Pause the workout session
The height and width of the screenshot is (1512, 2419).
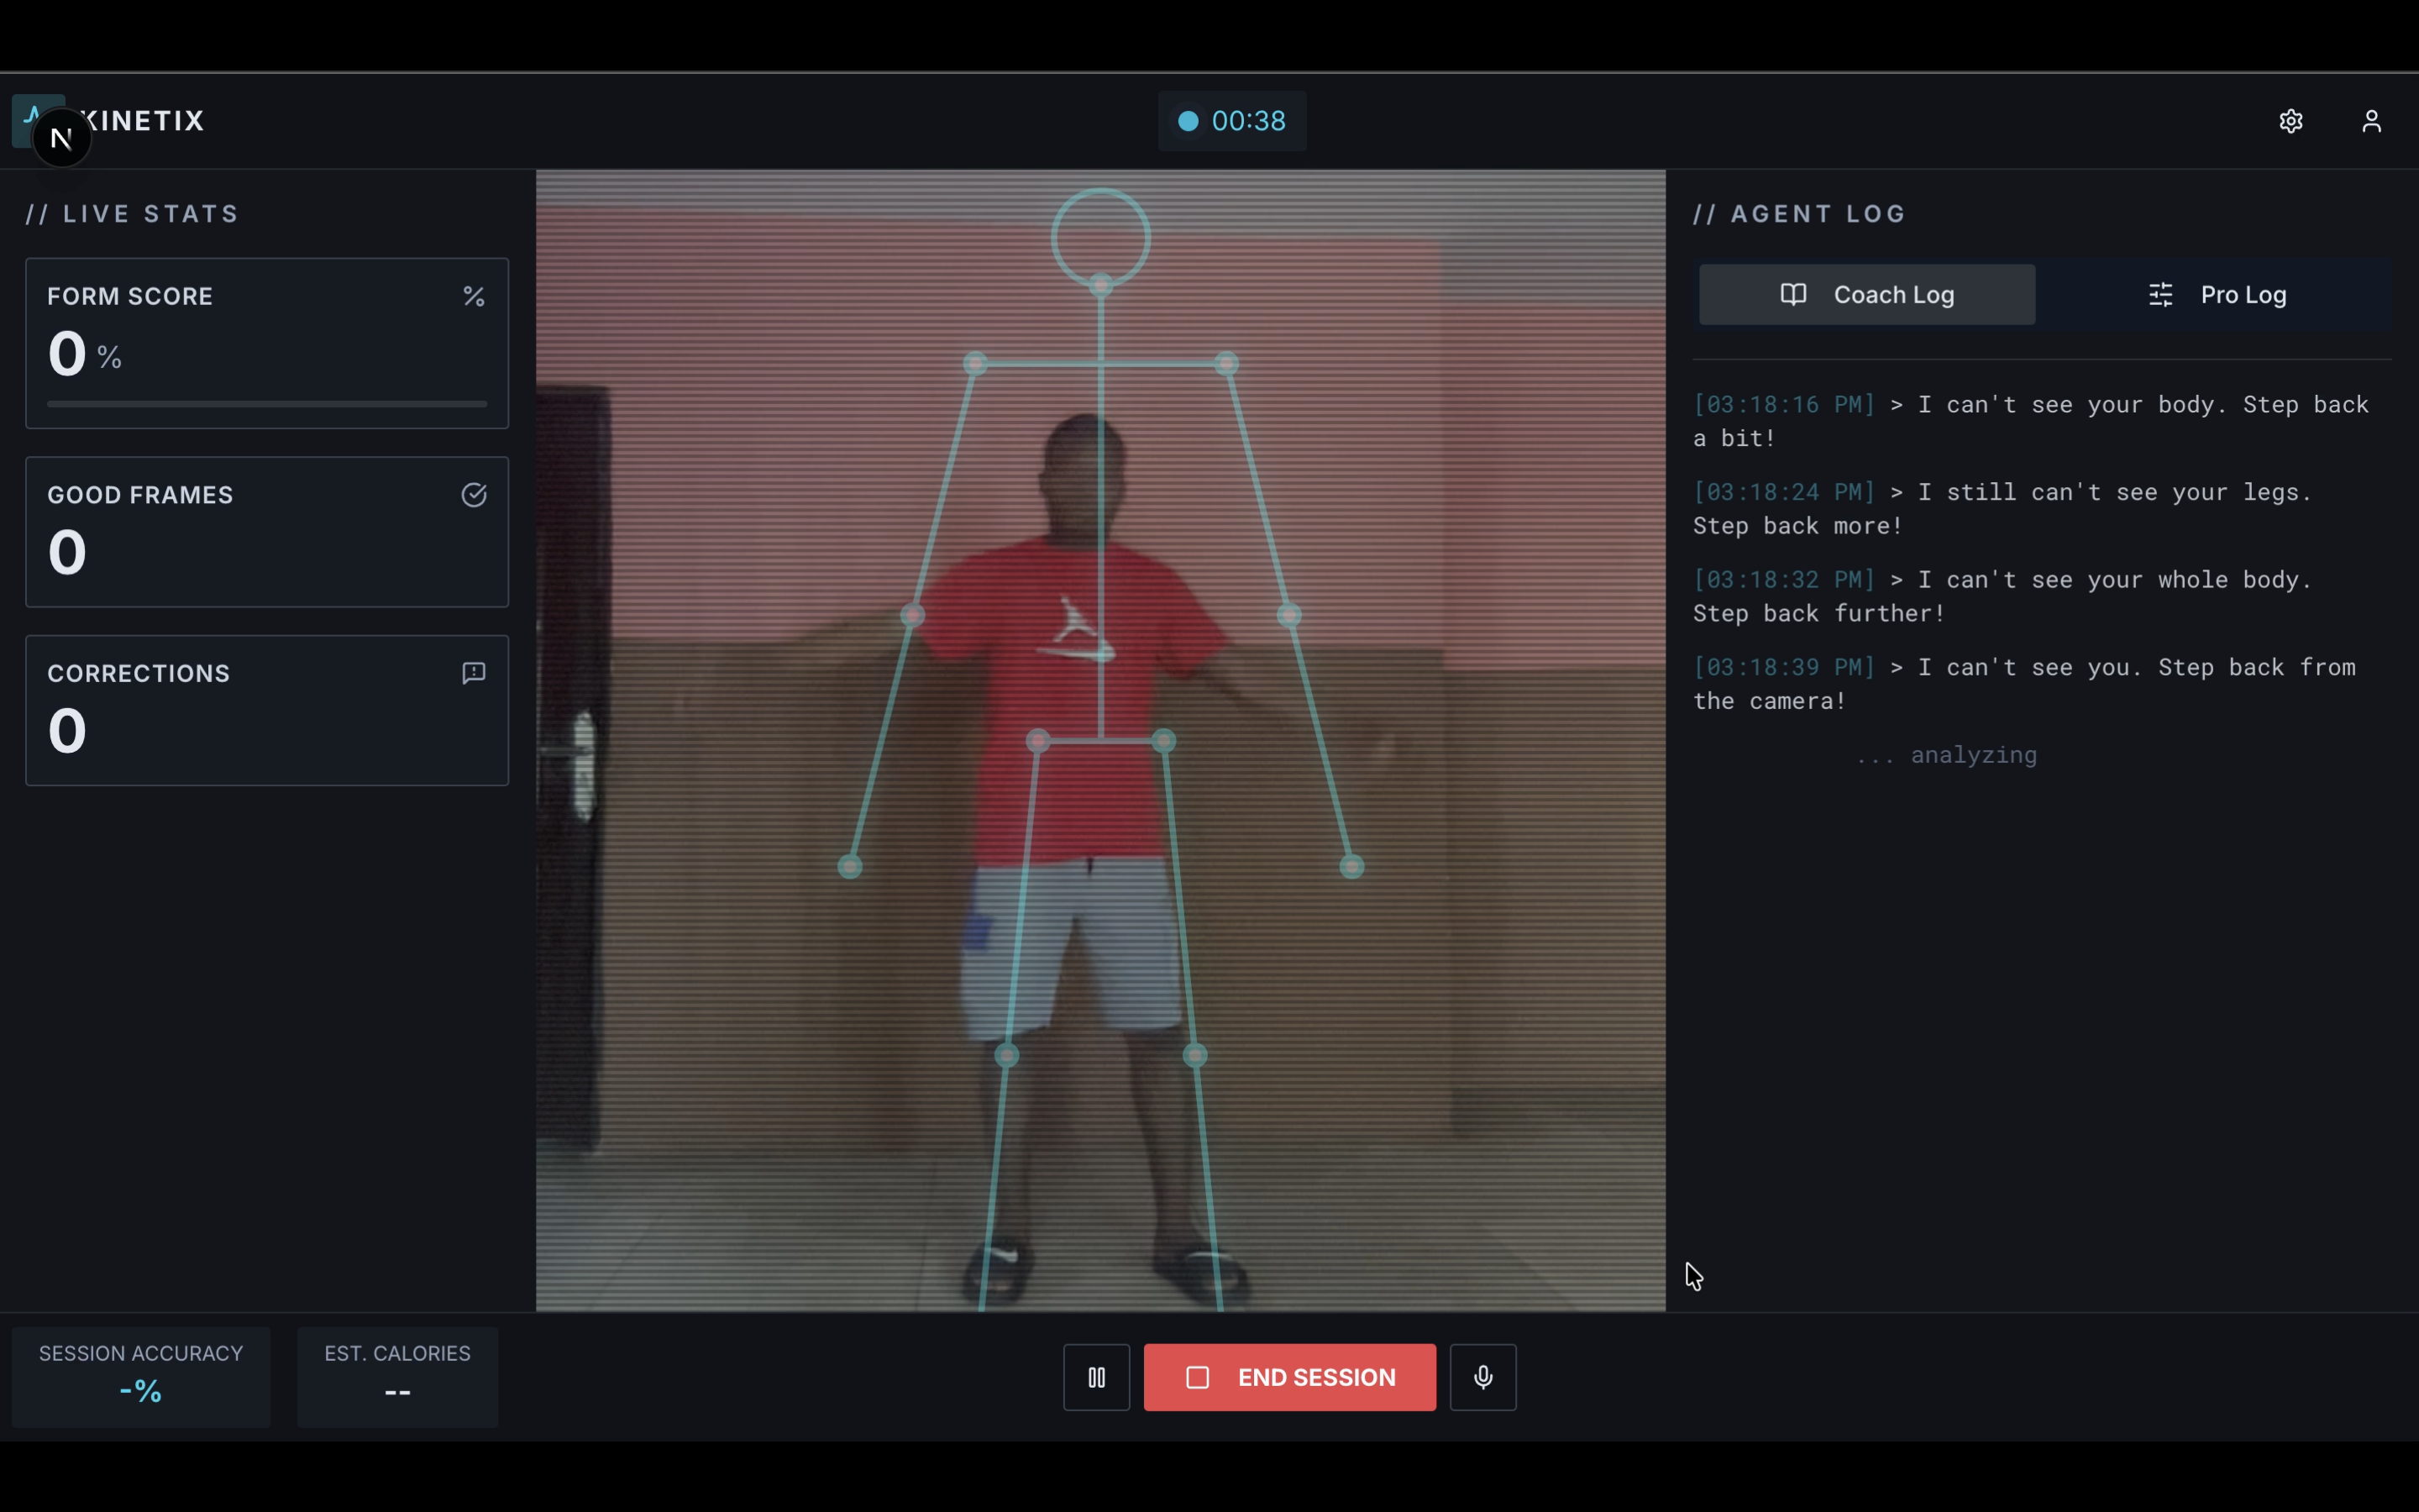point(1097,1377)
